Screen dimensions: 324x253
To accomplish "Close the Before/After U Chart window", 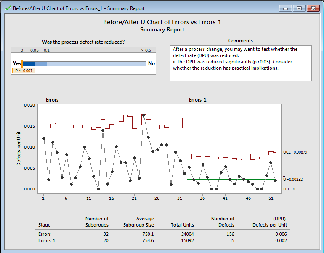I will 313,8.
